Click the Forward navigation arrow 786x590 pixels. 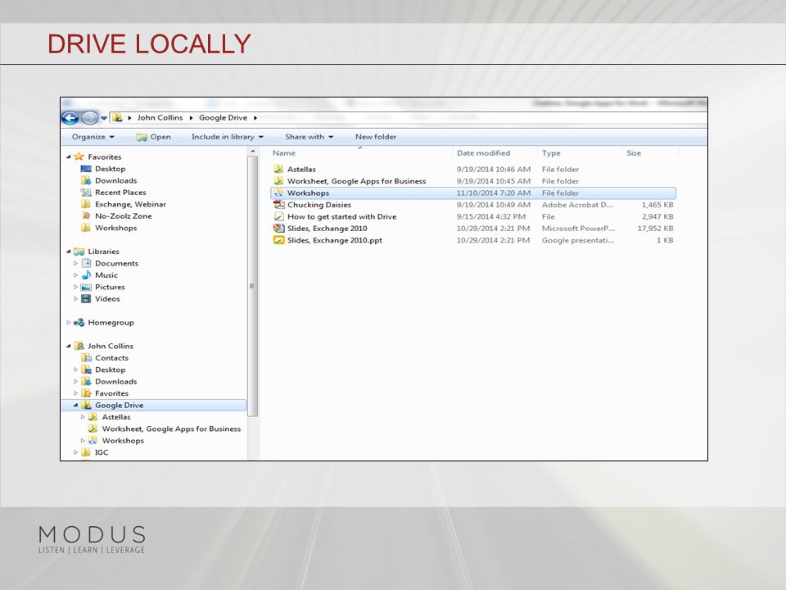(x=90, y=118)
